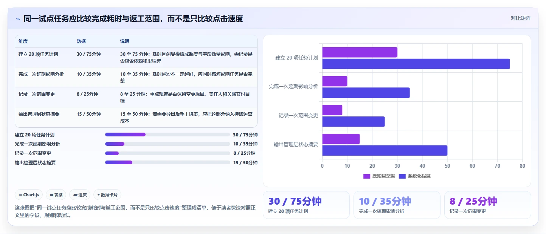The image size is (546, 234).
Task: Open the 30 / 75分钟 stat card
Action: [306, 205]
